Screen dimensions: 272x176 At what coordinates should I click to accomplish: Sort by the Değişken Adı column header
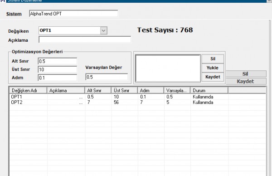[x=28, y=90]
